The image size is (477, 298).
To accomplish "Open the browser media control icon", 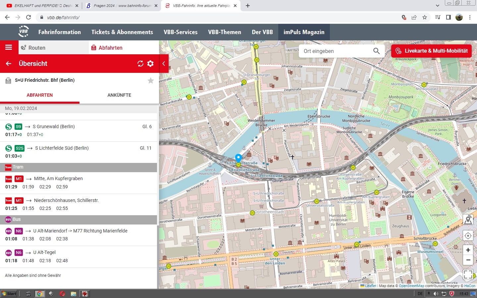I will pos(438,17).
